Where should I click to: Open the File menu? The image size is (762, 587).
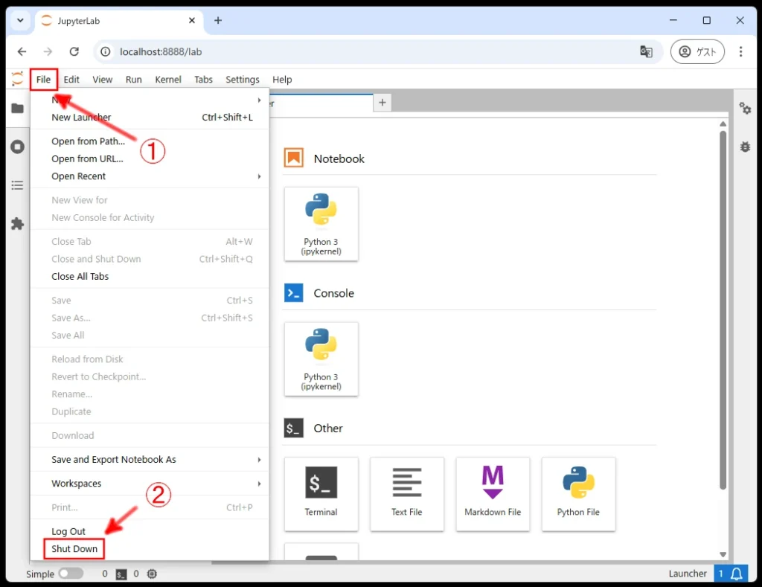coord(44,80)
